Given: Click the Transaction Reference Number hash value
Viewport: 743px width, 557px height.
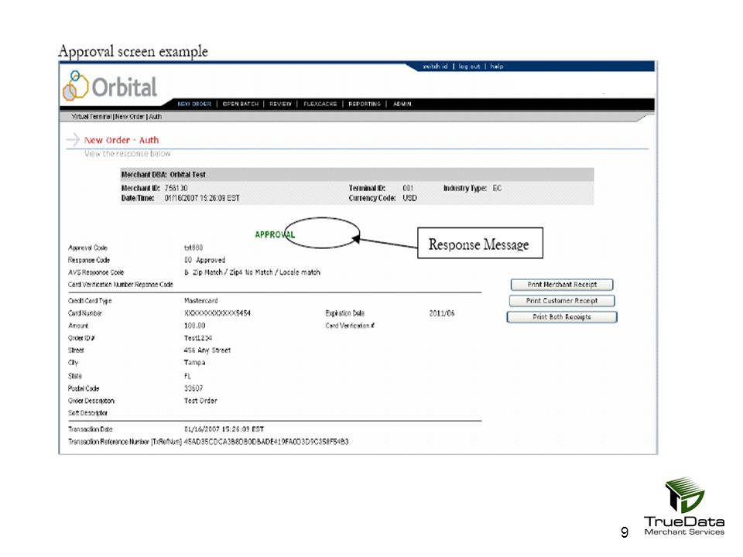Looking at the screenshot, I should point(266,442).
